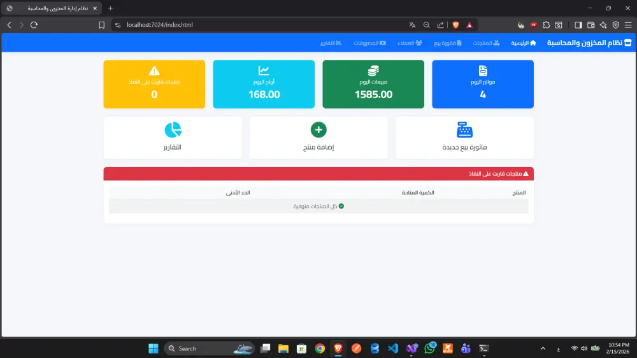Click the 168.00 profit value

[264, 94]
